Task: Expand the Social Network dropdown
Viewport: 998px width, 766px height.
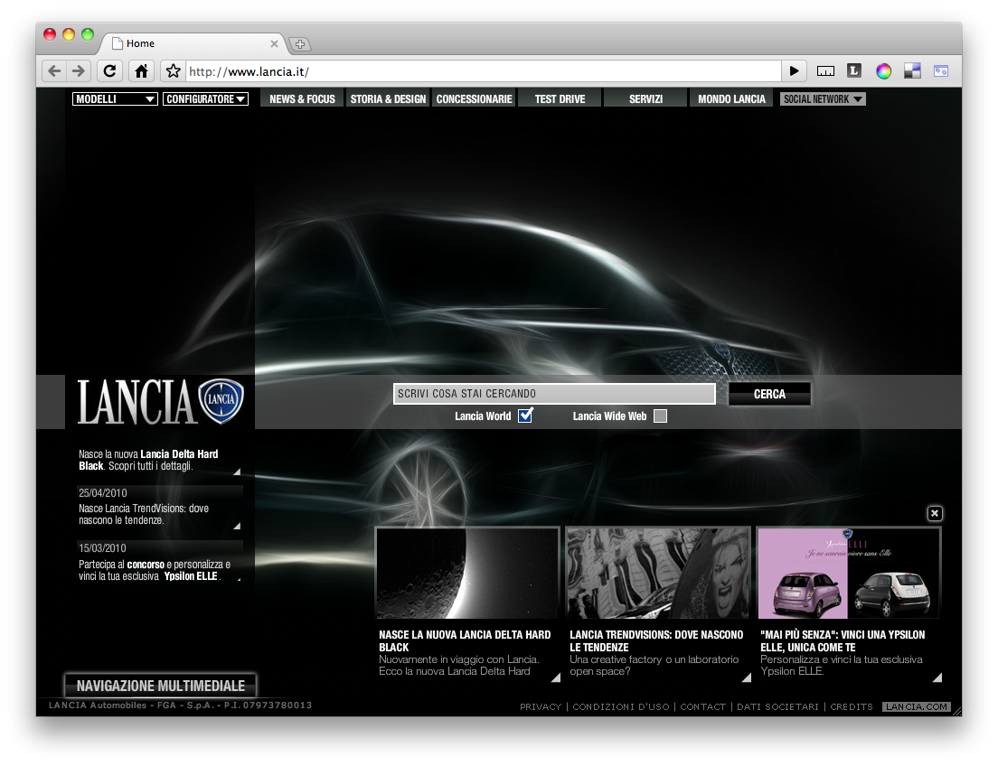Action: pyautogui.click(x=823, y=98)
